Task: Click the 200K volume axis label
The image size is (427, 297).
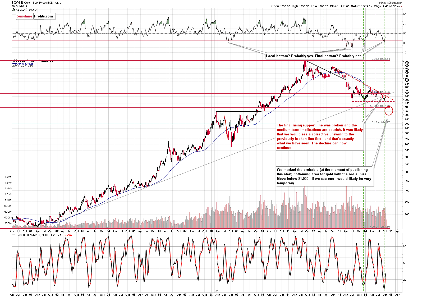Action: click(x=8, y=223)
